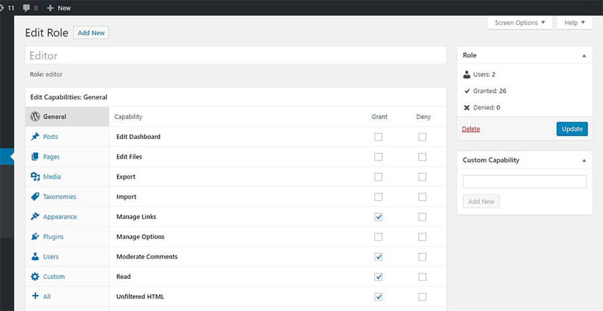Image resolution: width=603 pixels, height=311 pixels.
Task: Grant the Edit Dashboard capability
Action: coord(379,137)
